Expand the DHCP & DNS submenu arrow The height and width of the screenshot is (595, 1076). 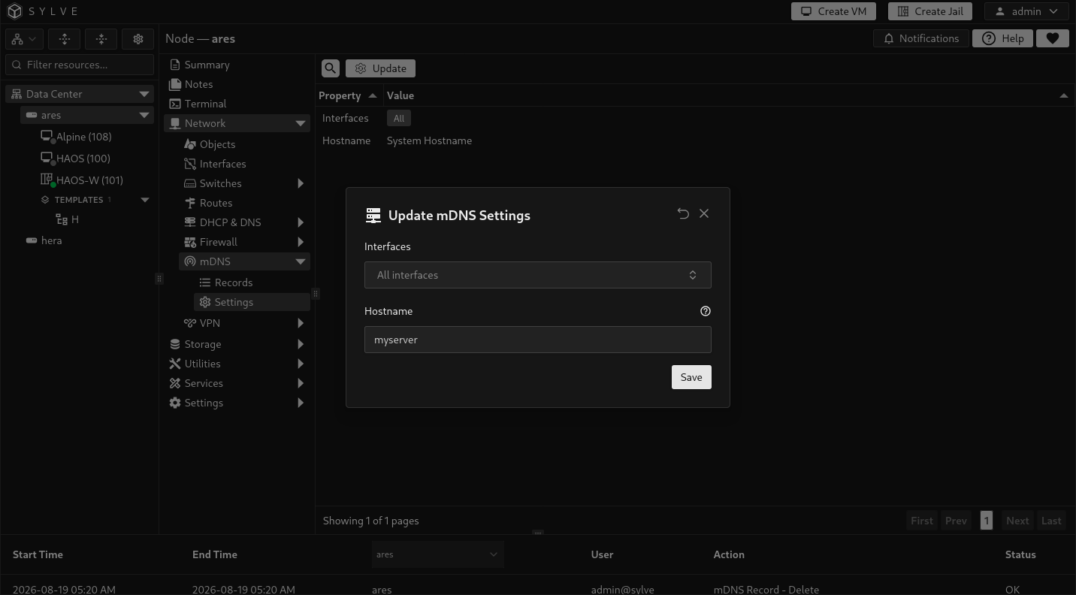pyautogui.click(x=301, y=222)
